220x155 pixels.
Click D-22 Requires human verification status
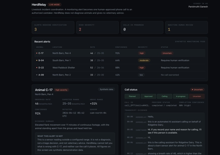175,68
